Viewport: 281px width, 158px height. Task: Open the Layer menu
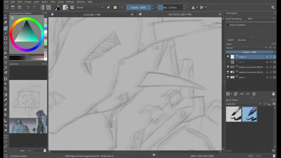coord(36,2)
